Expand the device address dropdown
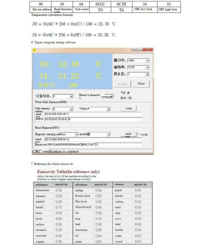The height and width of the screenshot is (248, 210). 71,96
